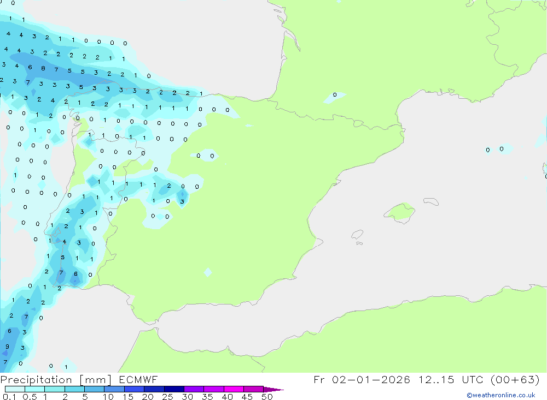Click the legend label '25'
The image size is (547, 400).
pyautogui.click(x=167, y=397)
